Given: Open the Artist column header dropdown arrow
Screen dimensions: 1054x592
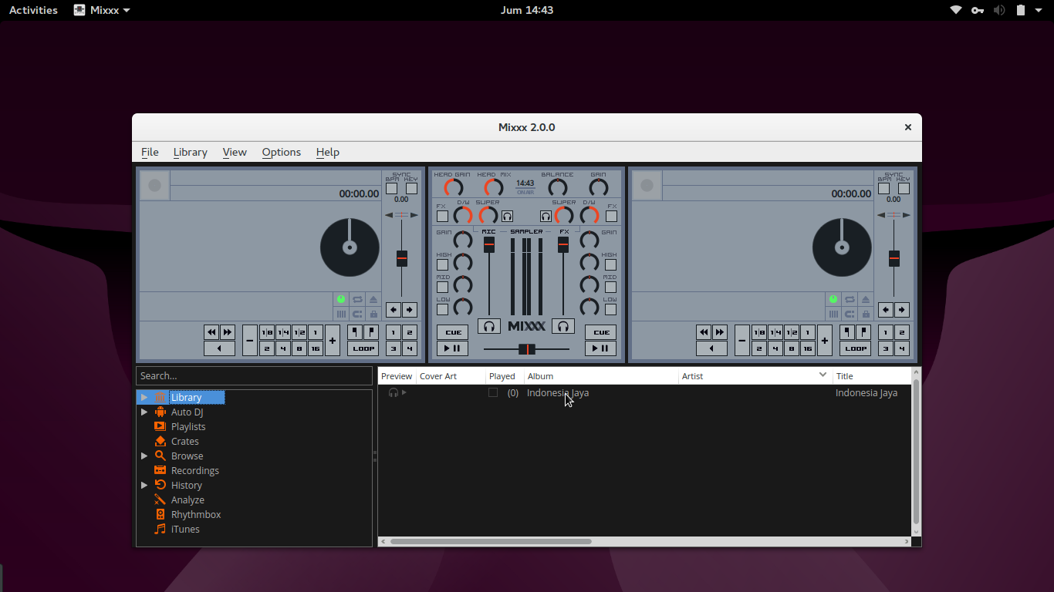Looking at the screenshot, I should coord(823,375).
